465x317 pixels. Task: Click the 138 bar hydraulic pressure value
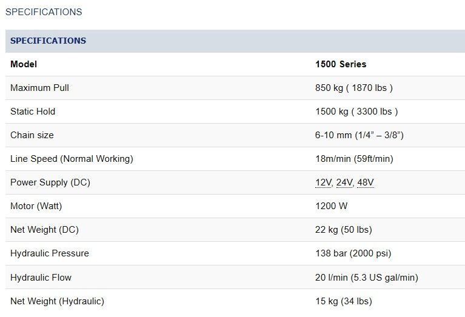353,253
